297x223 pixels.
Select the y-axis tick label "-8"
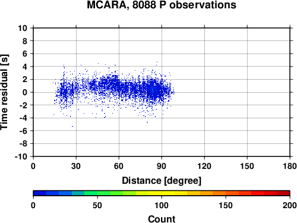point(23,144)
